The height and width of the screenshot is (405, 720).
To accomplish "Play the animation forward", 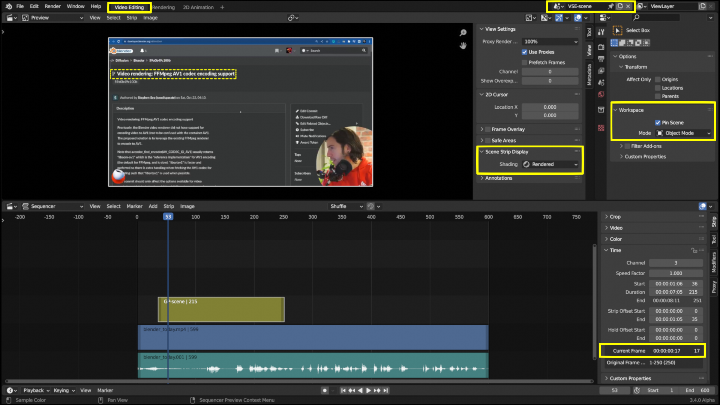I will coord(368,390).
